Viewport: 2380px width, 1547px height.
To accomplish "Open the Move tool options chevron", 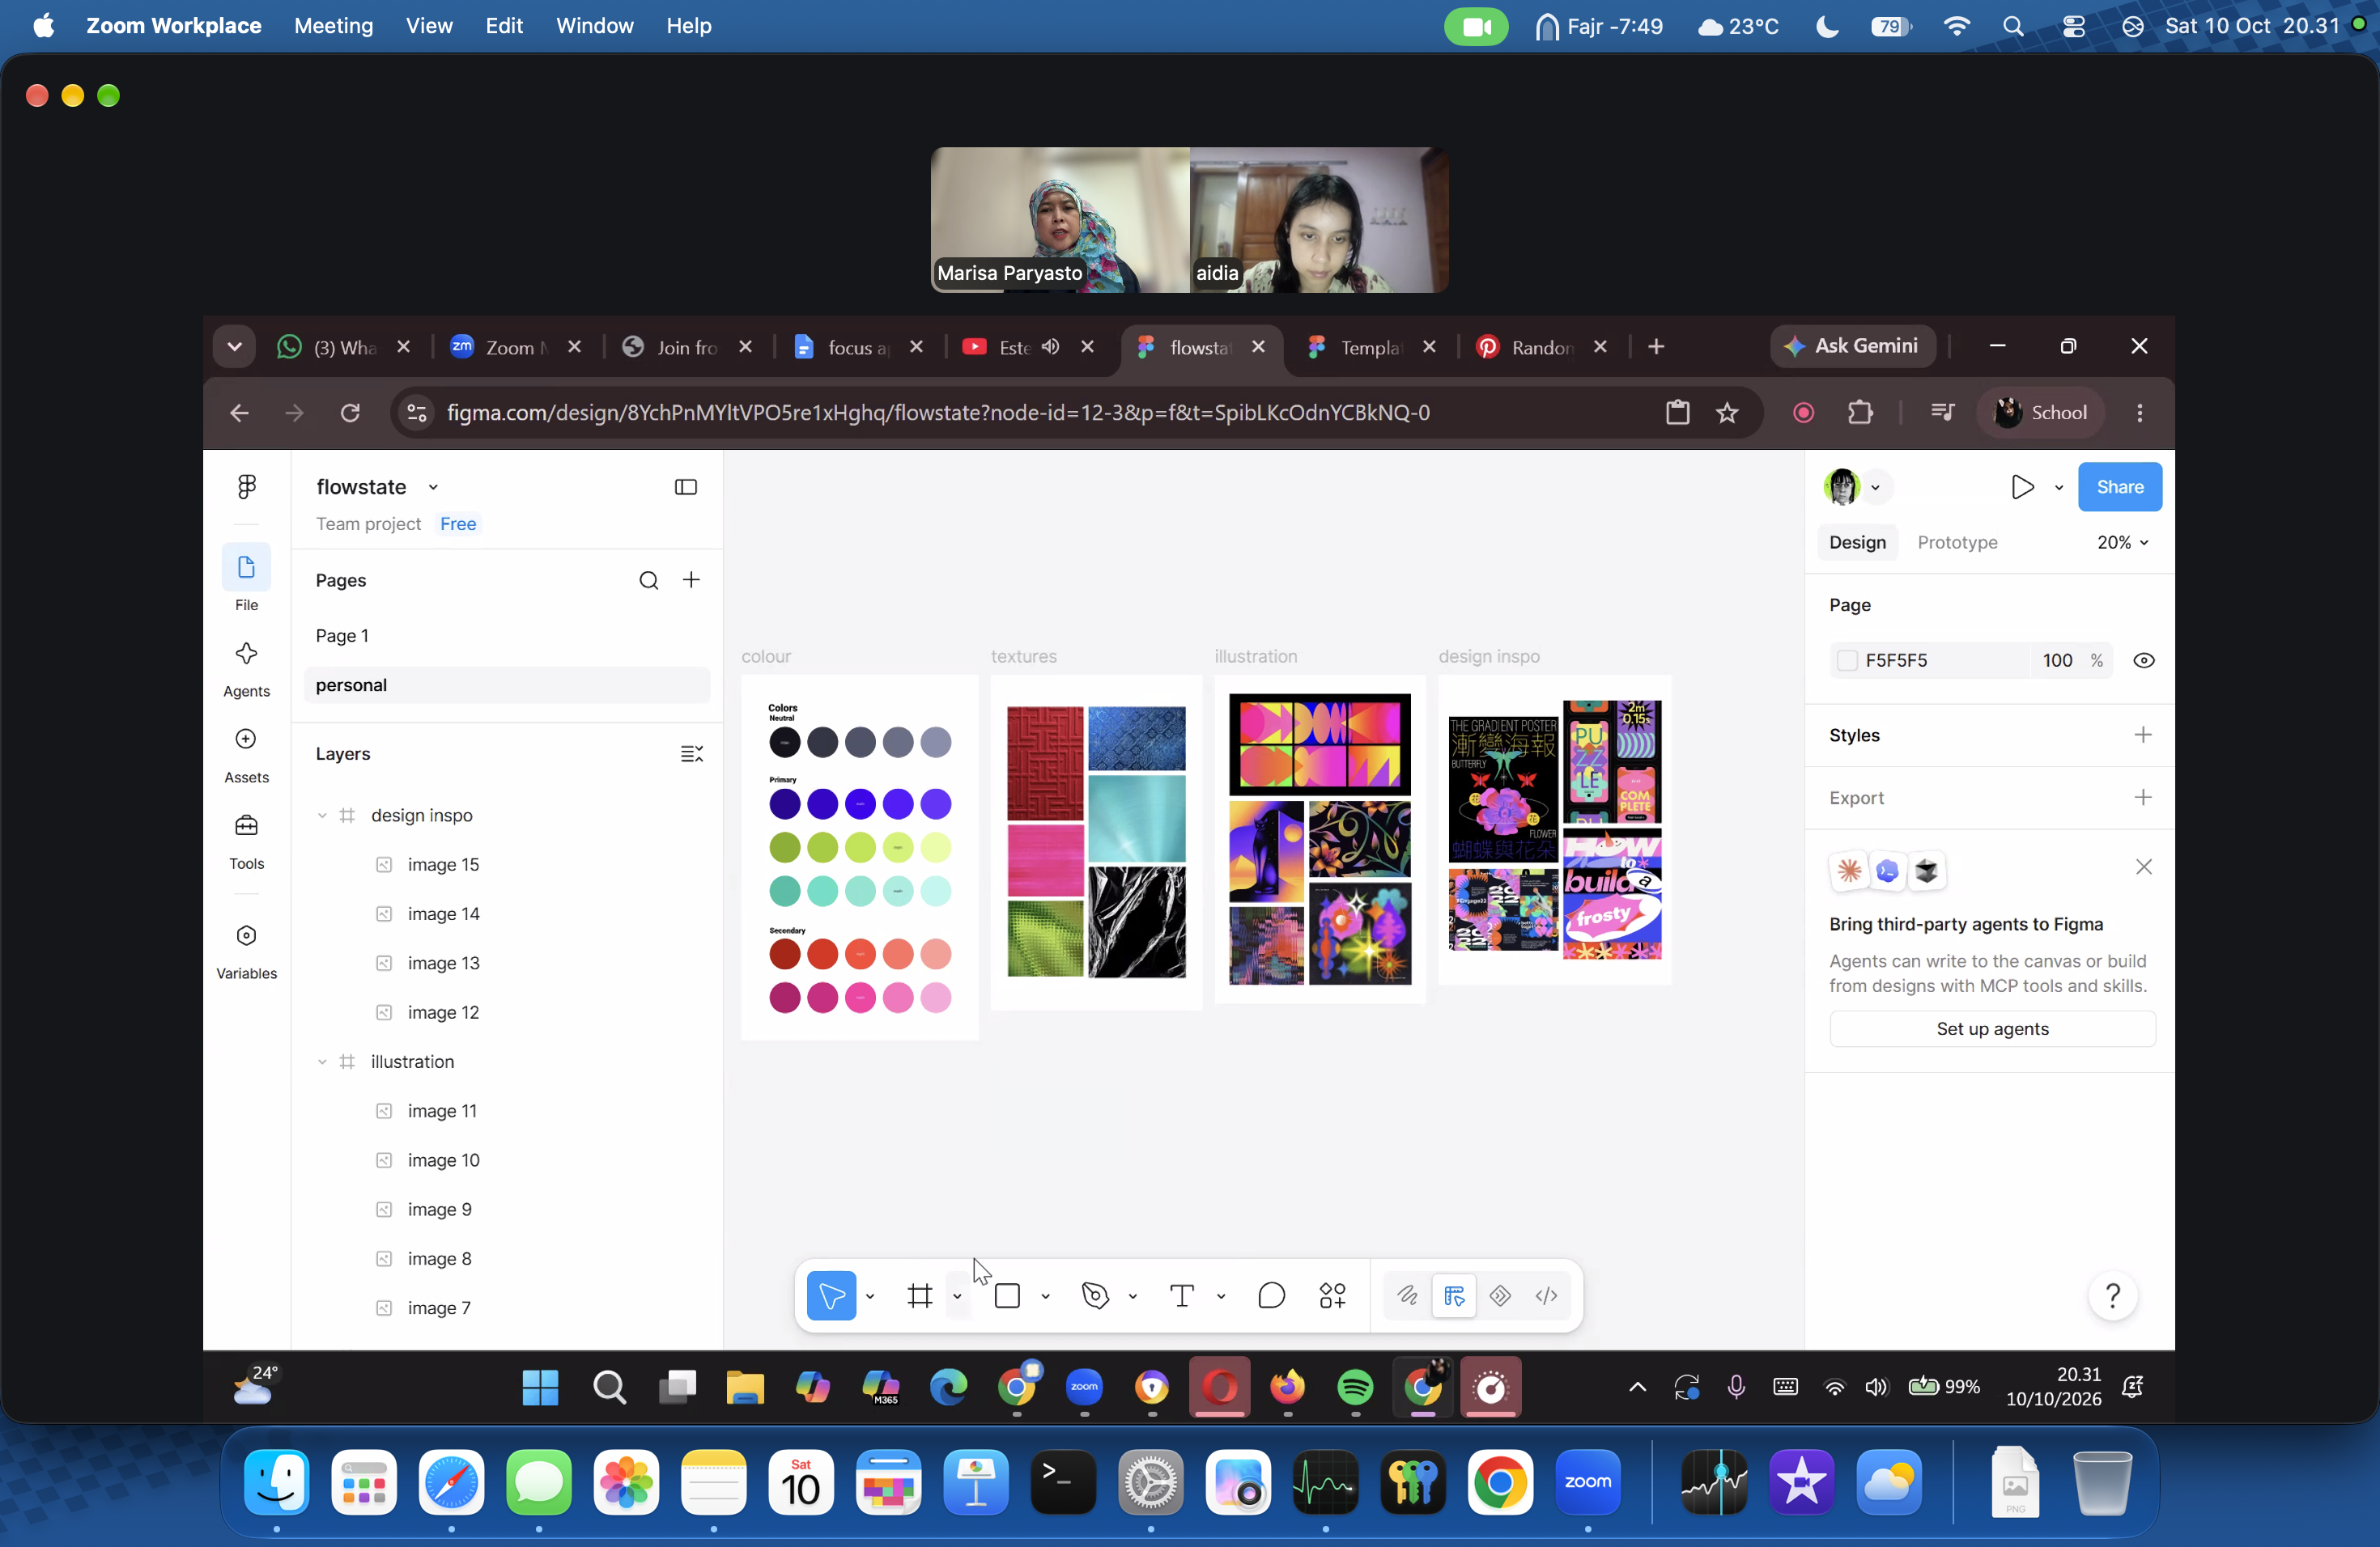I will (x=870, y=1296).
